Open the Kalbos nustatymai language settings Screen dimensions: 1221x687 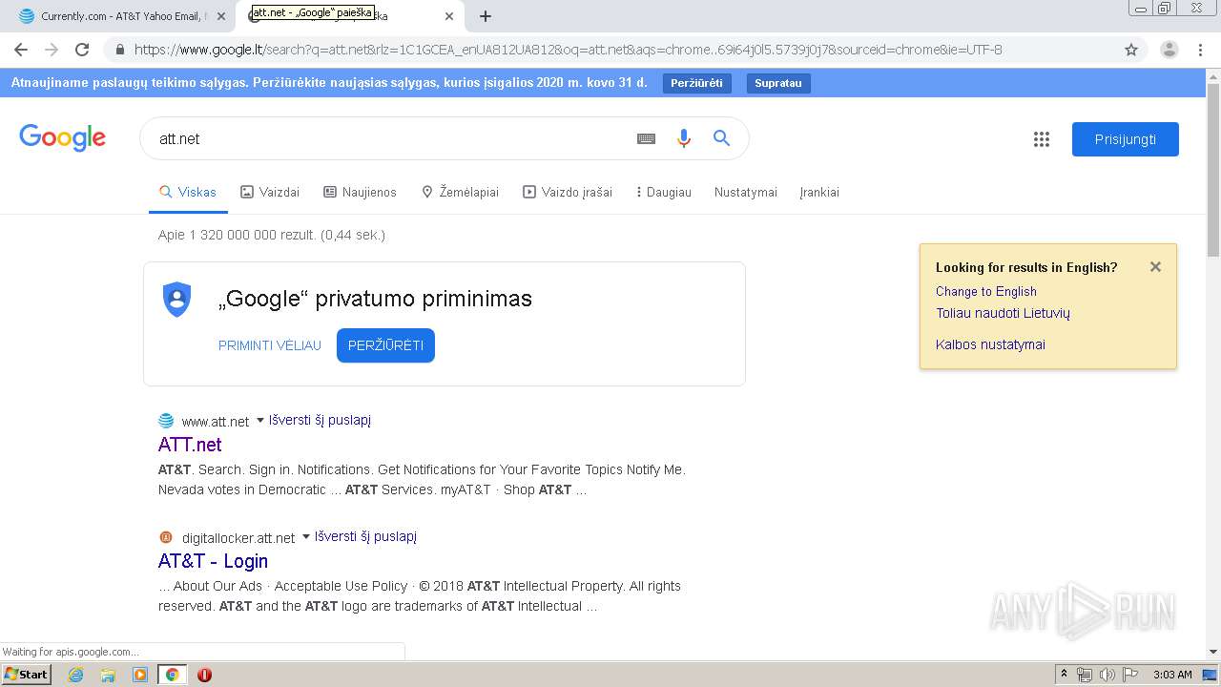(x=990, y=344)
